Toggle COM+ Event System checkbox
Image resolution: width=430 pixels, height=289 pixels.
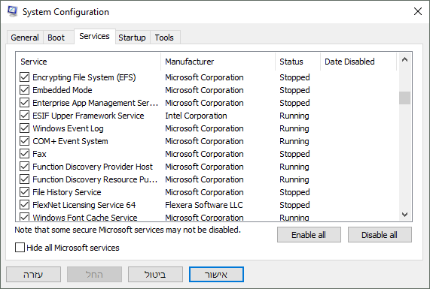pyautogui.click(x=24, y=141)
